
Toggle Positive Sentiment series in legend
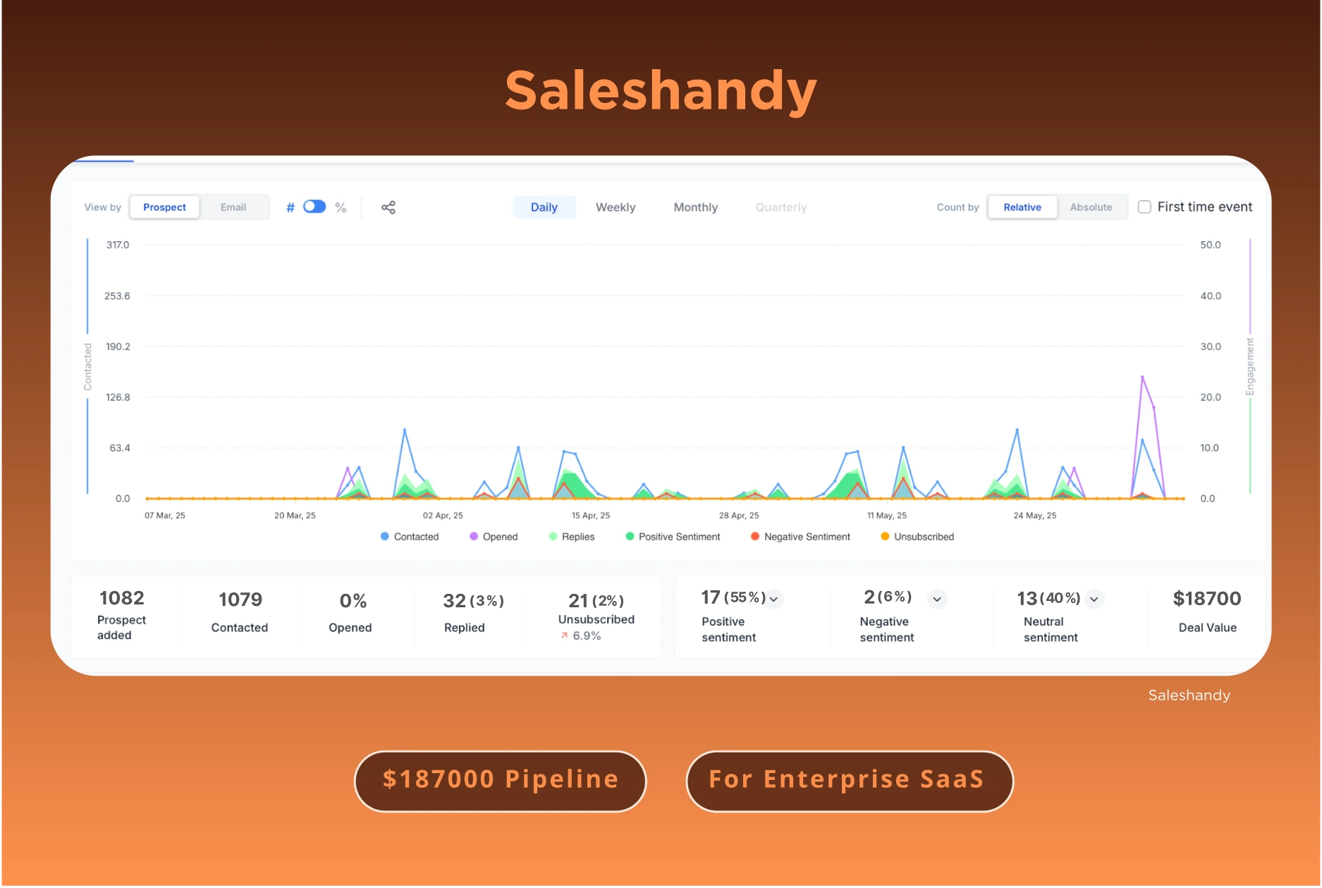673,537
